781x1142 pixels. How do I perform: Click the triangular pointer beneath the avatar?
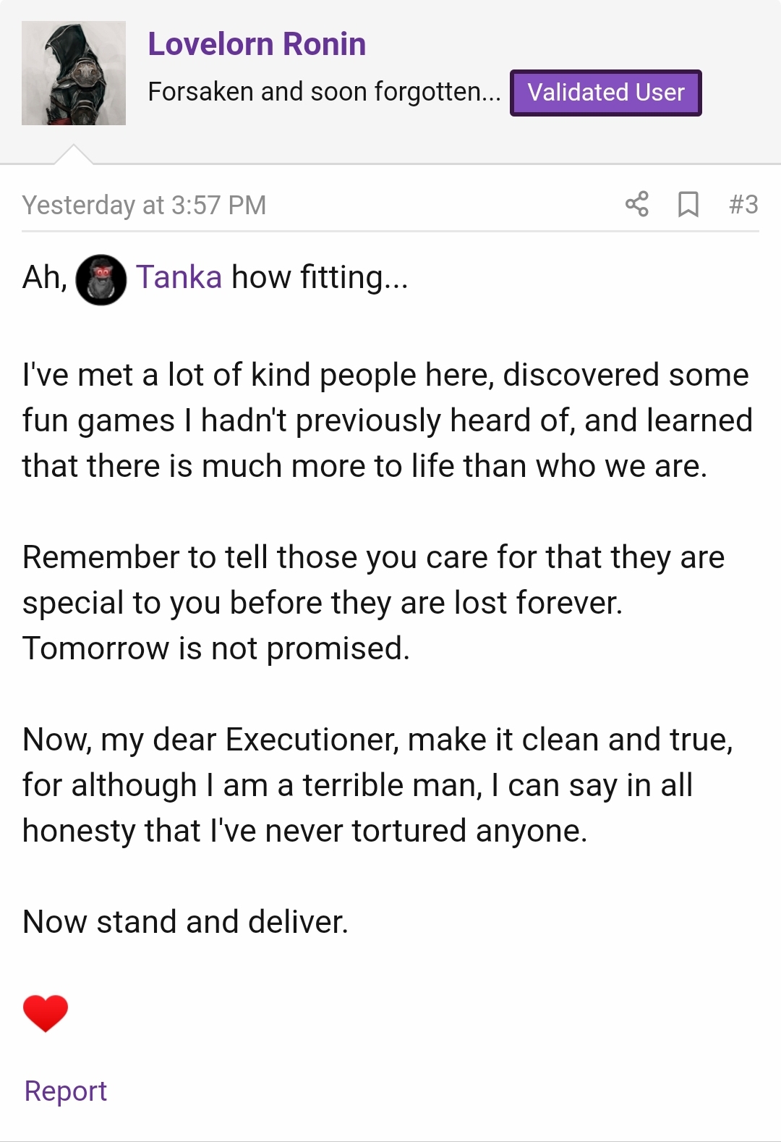coord(74,154)
